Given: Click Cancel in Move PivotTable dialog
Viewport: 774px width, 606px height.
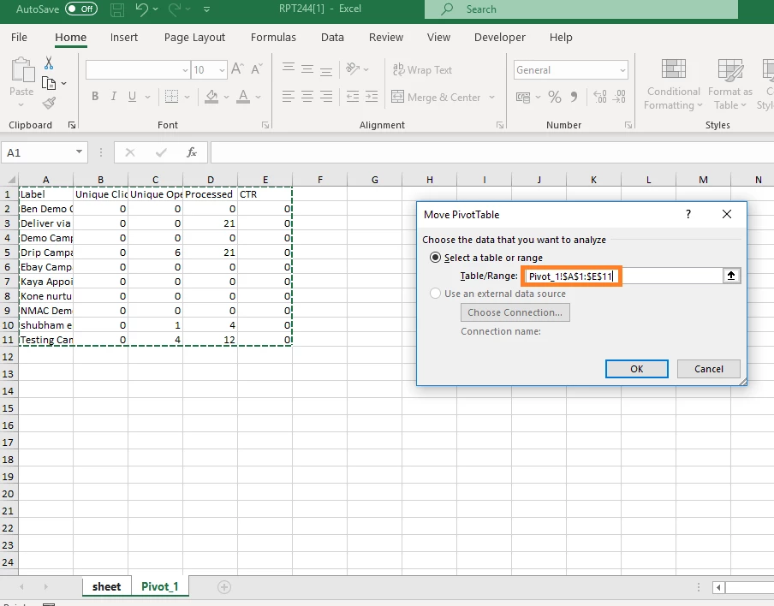Looking at the screenshot, I should click(708, 369).
